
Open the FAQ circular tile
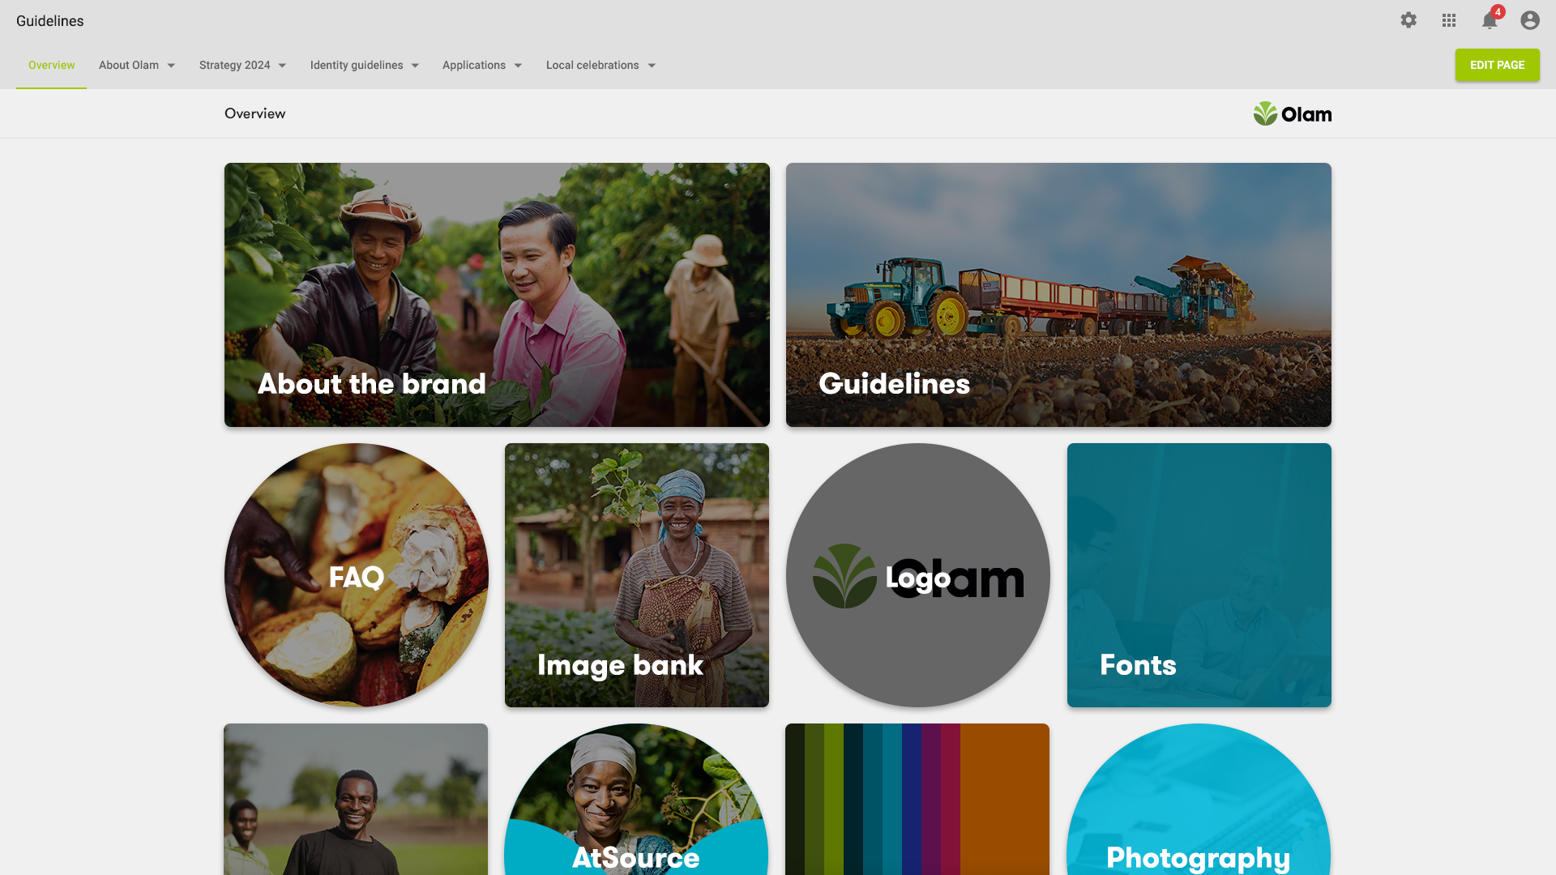pyautogui.click(x=357, y=575)
